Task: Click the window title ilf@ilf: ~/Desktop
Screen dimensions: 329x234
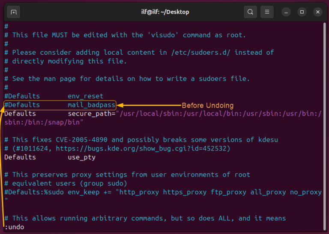Action: coord(164,12)
